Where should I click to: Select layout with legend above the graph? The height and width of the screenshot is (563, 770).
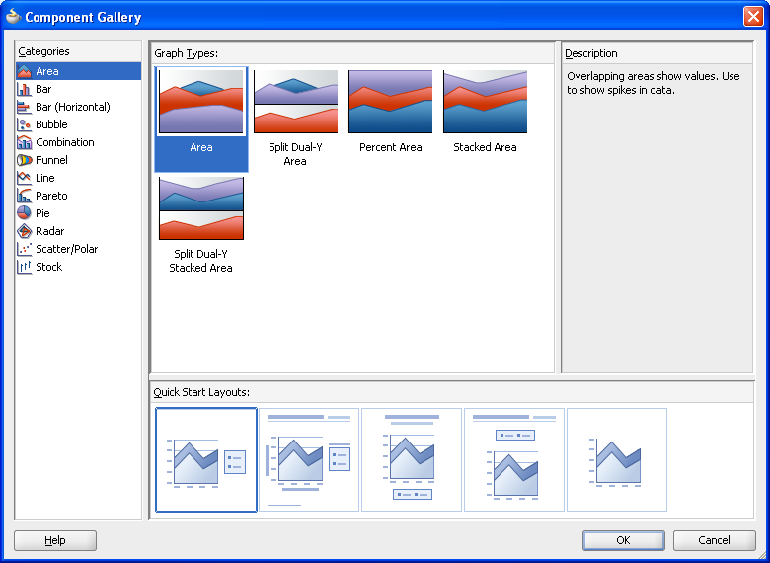coord(514,460)
